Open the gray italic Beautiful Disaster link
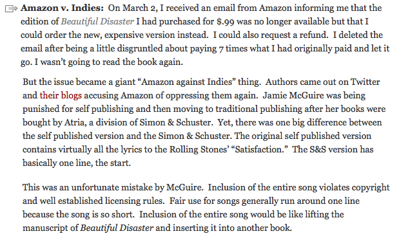The height and width of the screenshot is (238, 410). [x=97, y=21]
